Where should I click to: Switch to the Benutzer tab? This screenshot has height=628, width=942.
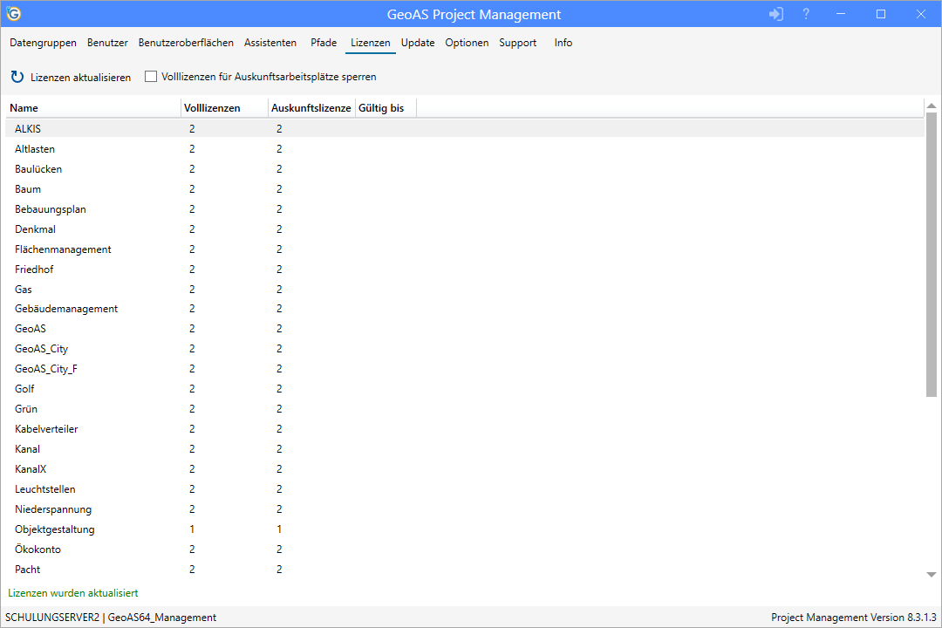107,43
